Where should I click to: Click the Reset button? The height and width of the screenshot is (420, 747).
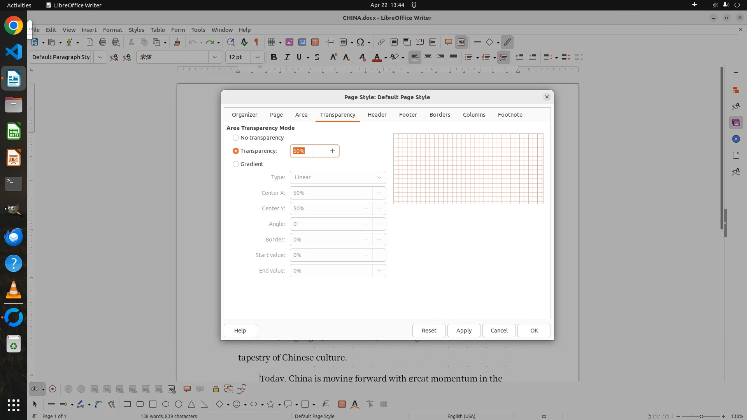click(x=429, y=330)
